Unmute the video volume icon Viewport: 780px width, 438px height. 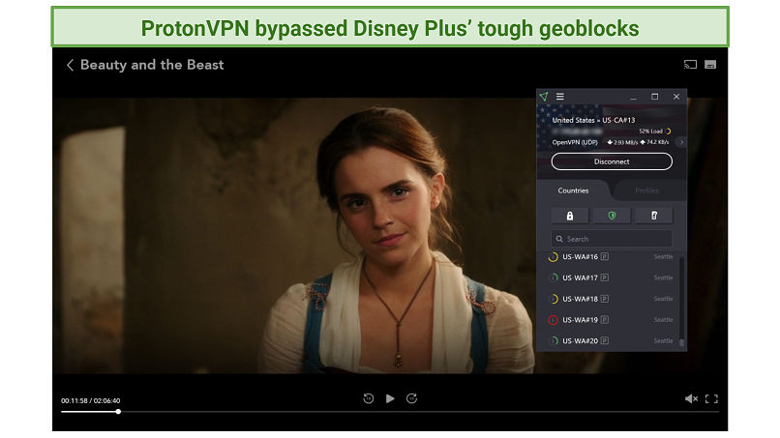[x=691, y=398]
